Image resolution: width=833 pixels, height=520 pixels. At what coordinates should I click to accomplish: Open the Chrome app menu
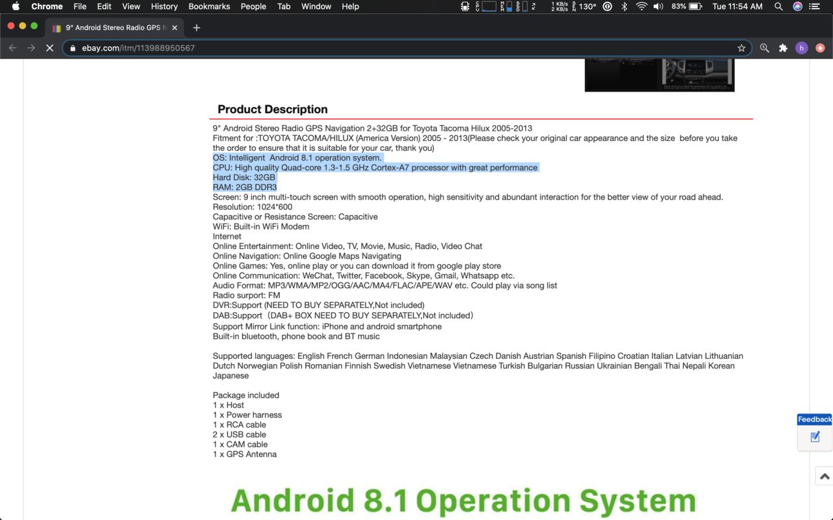[x=47, y=6]
